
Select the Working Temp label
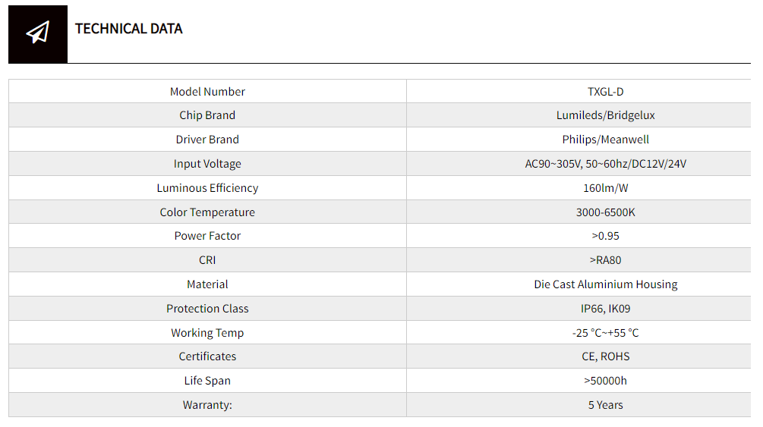[207, 333]
